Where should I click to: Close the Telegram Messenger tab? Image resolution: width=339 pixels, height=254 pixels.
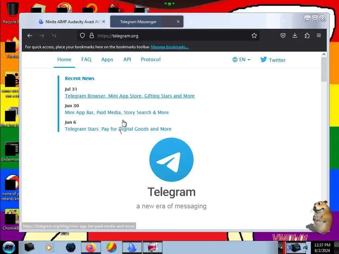178,21
